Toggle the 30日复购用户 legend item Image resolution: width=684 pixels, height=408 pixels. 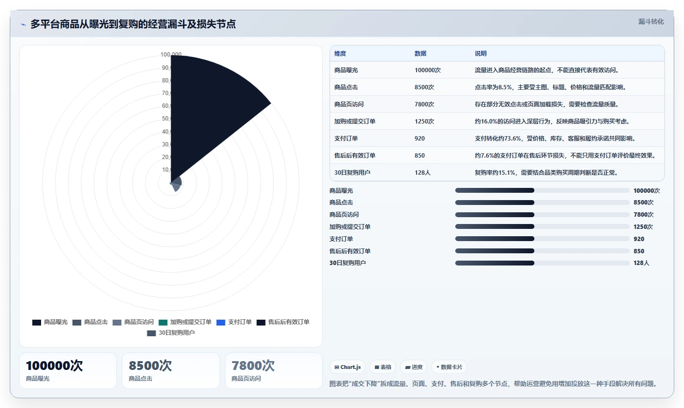coord(171,333)
